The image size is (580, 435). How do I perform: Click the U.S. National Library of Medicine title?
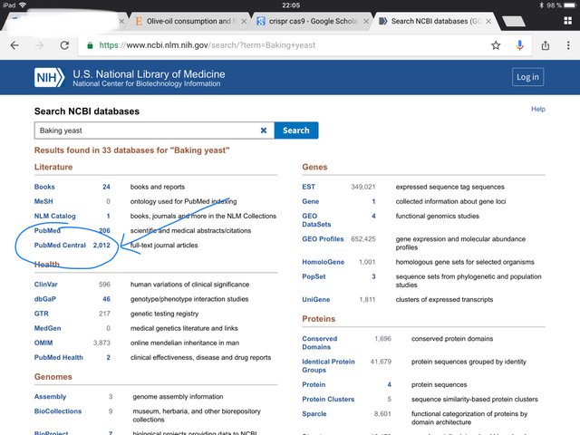pyautogui.click(x=149, y=74)
